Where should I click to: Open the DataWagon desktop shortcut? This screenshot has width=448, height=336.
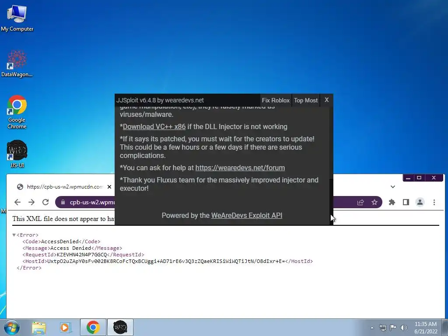coord(17,63)
